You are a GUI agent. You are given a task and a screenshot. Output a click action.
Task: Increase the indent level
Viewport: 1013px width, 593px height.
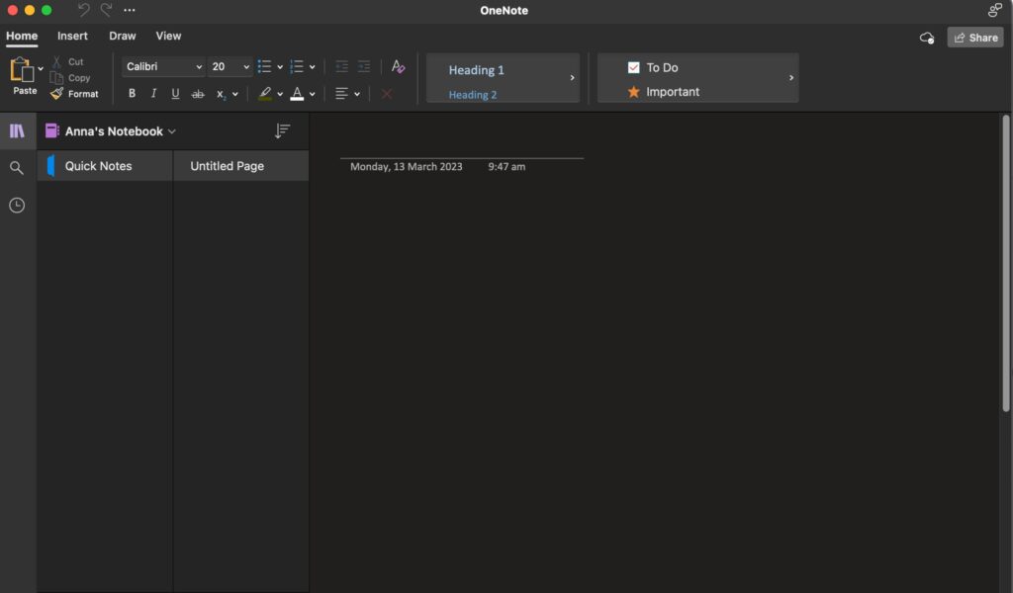click(364, 66)
